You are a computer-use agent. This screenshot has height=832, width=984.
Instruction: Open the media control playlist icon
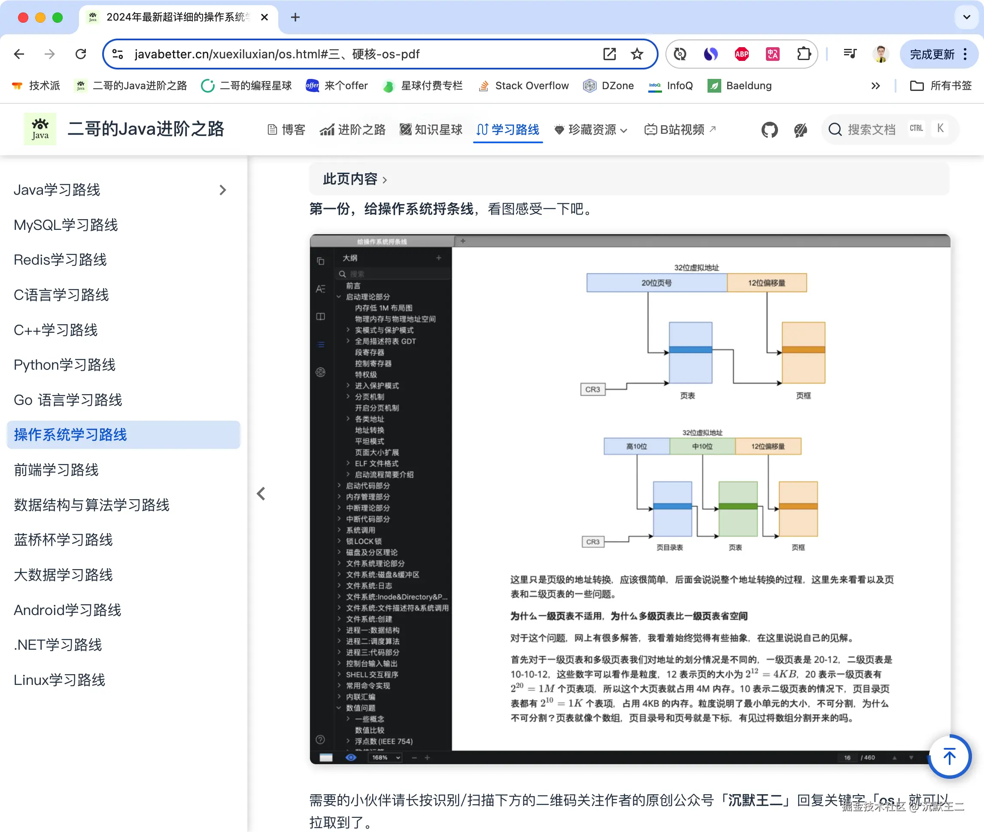point(850,54)
